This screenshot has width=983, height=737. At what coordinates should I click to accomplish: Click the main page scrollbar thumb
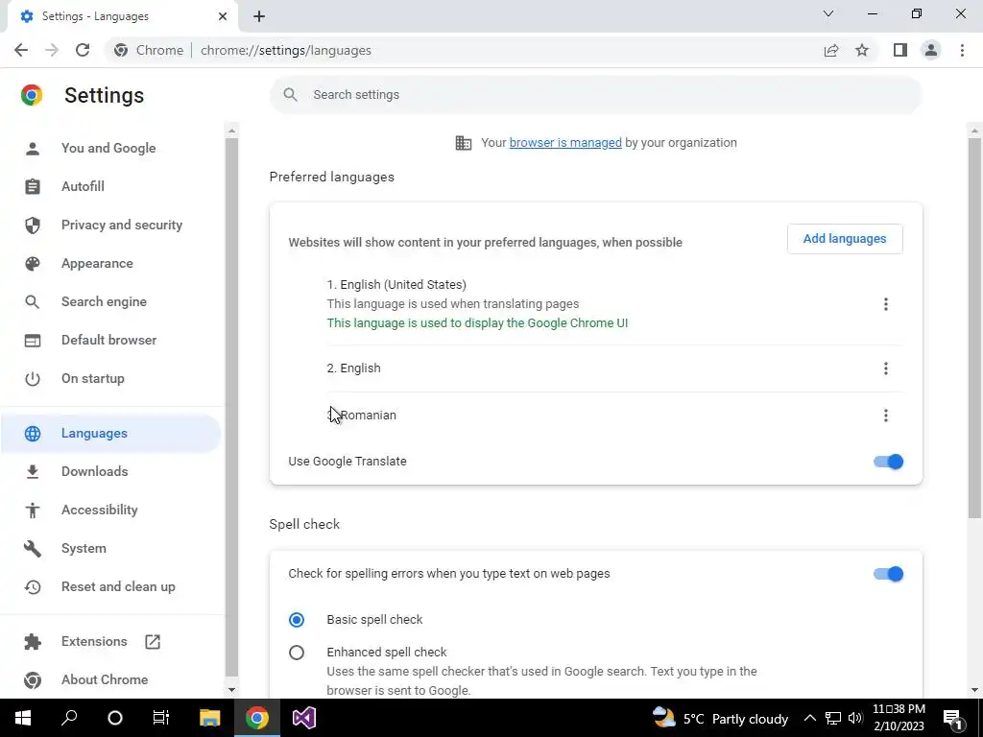point(974,328)
